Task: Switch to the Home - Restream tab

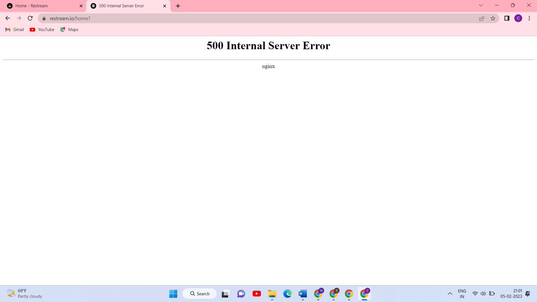Action: [x=44, y=6]
